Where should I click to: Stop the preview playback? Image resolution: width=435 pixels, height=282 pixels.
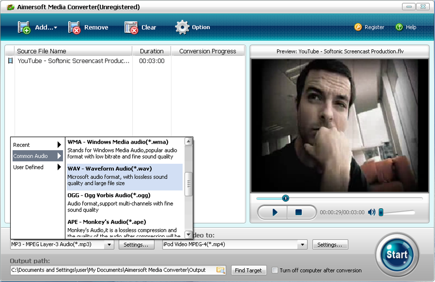pos(299,212)
